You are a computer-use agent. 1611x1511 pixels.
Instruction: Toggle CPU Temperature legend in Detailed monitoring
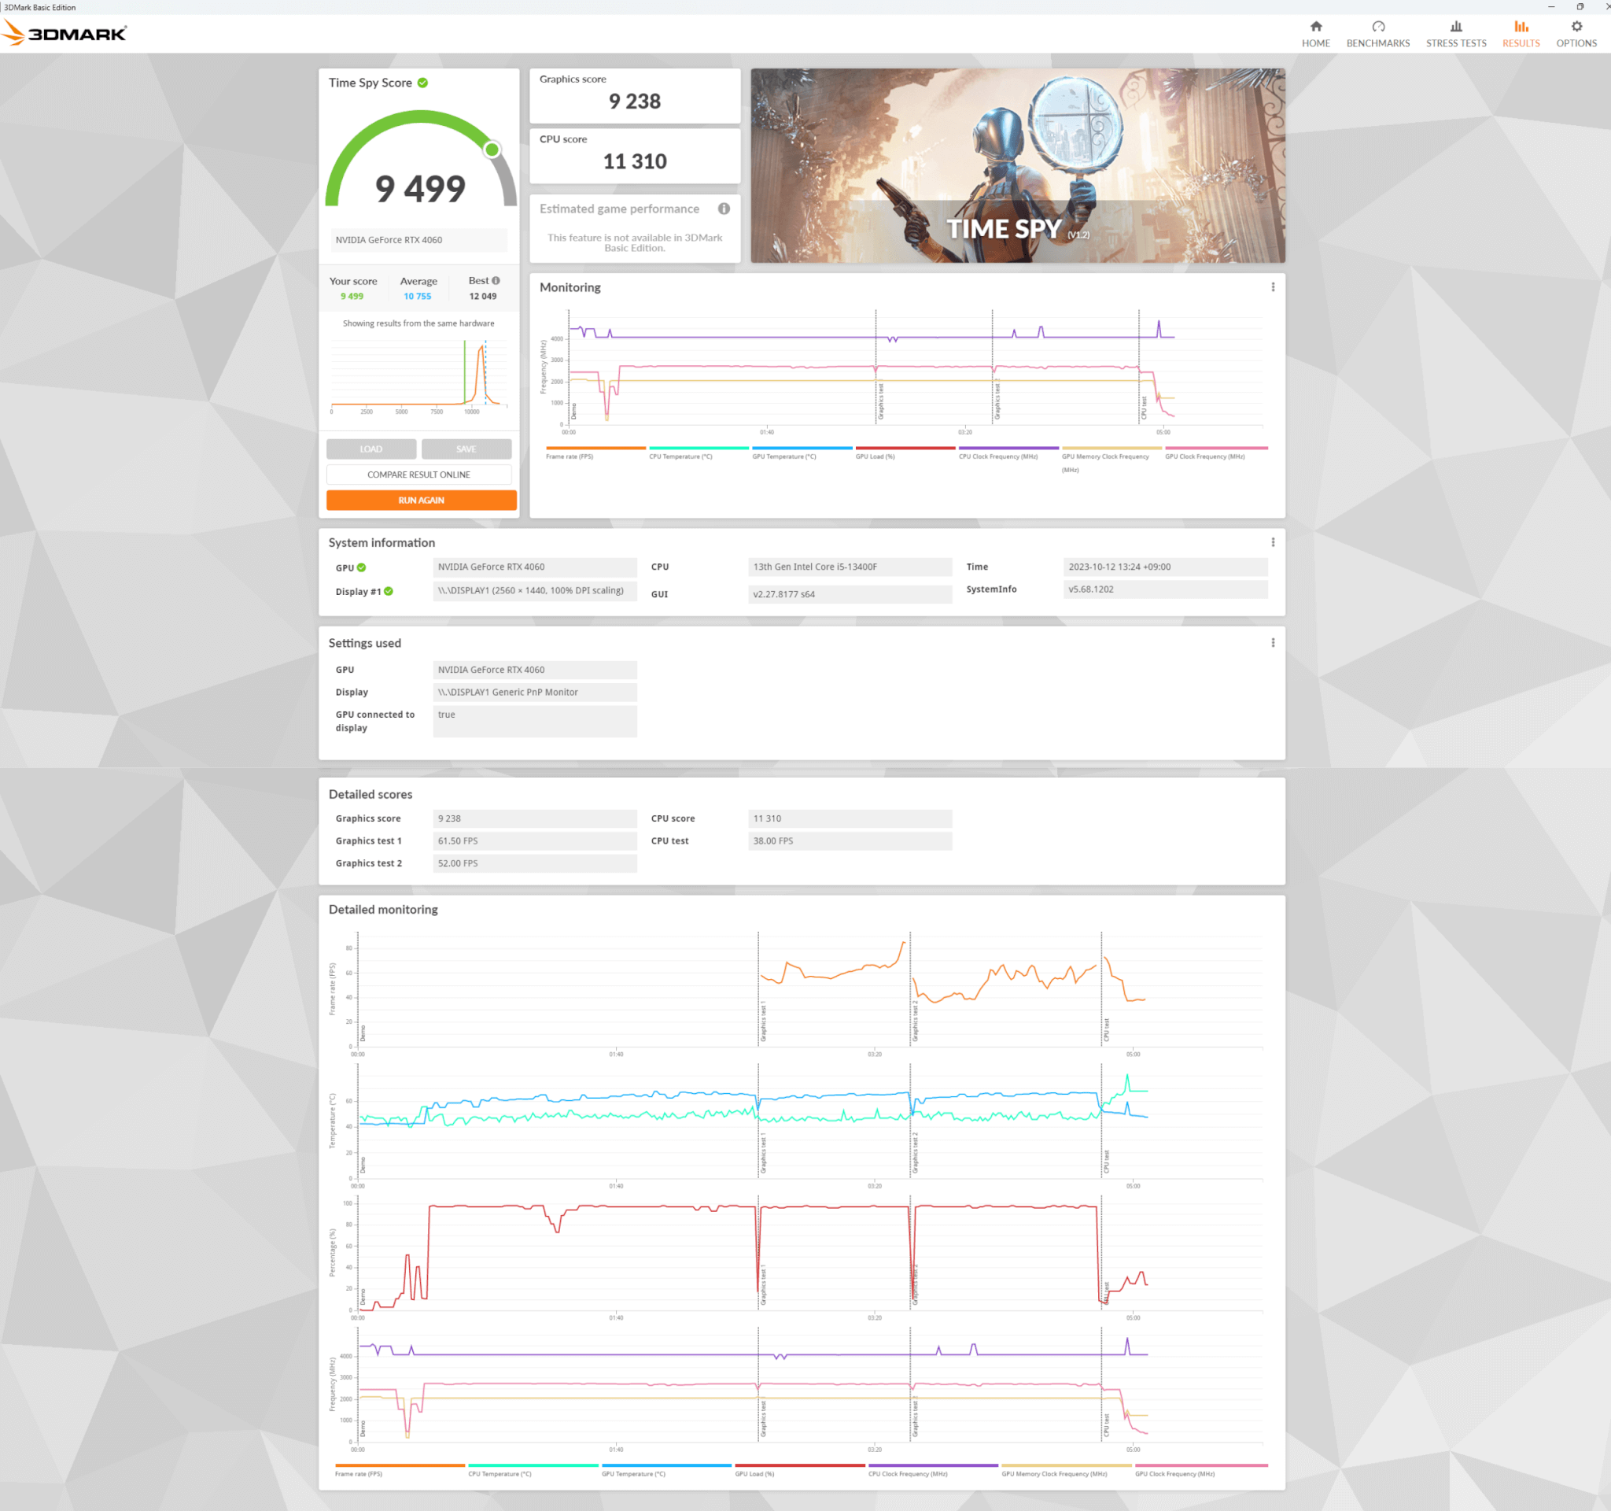point(533,1470)
